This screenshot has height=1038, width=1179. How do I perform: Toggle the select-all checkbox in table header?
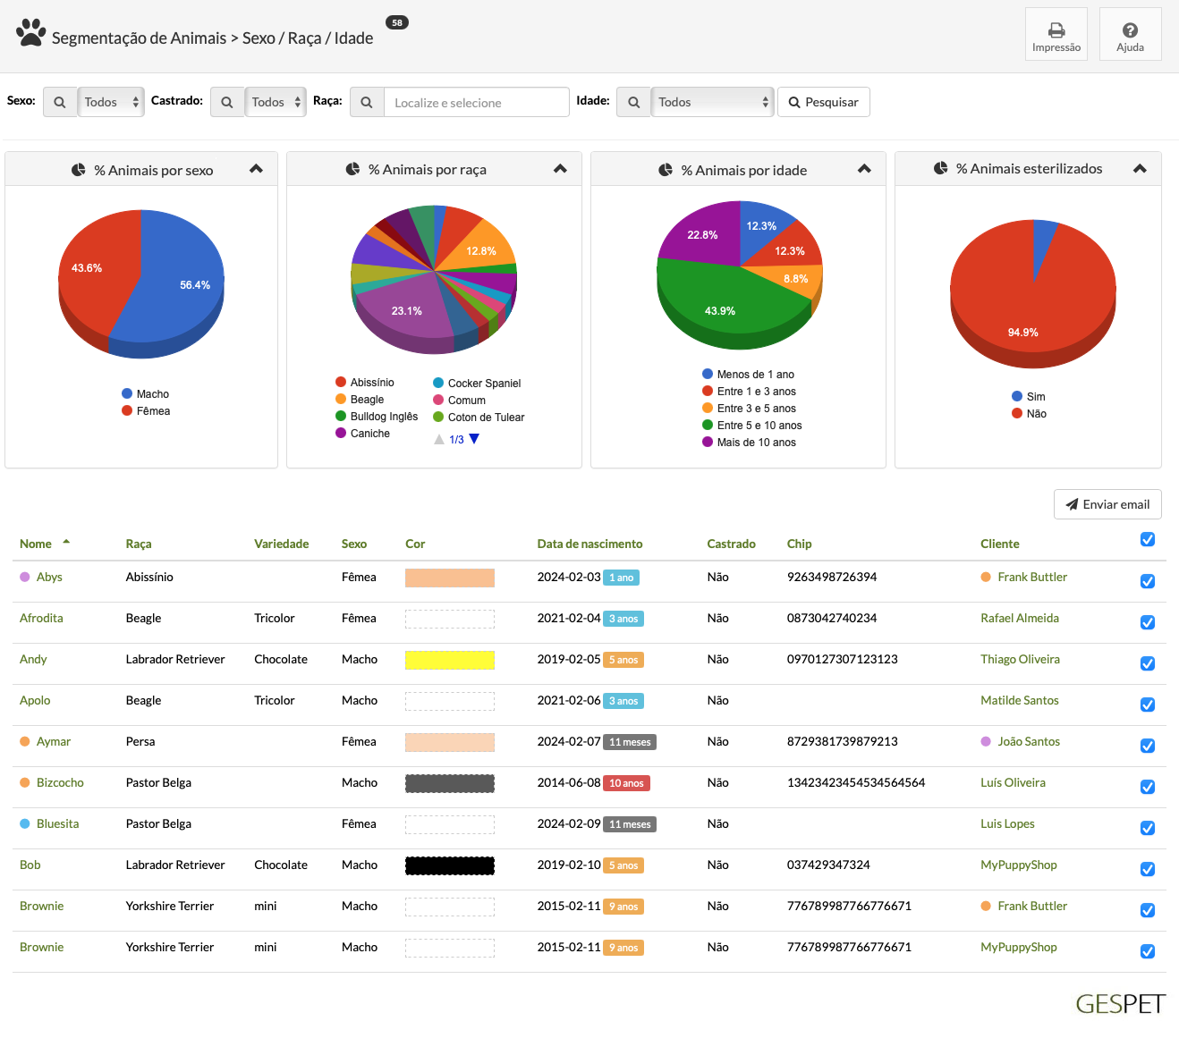[1148, 539]
